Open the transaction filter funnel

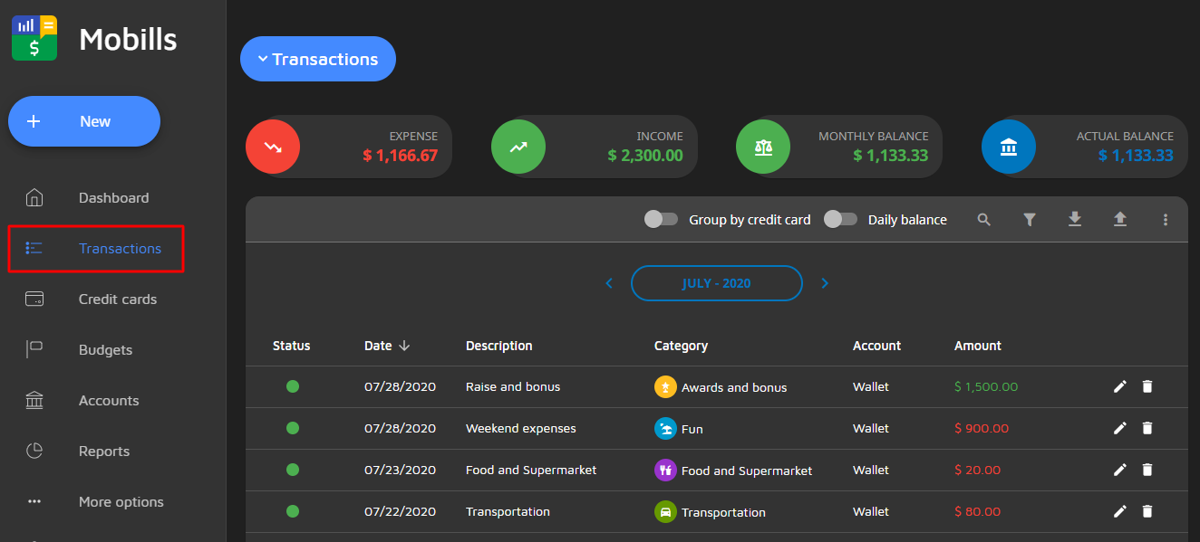tap(1030, 220)
